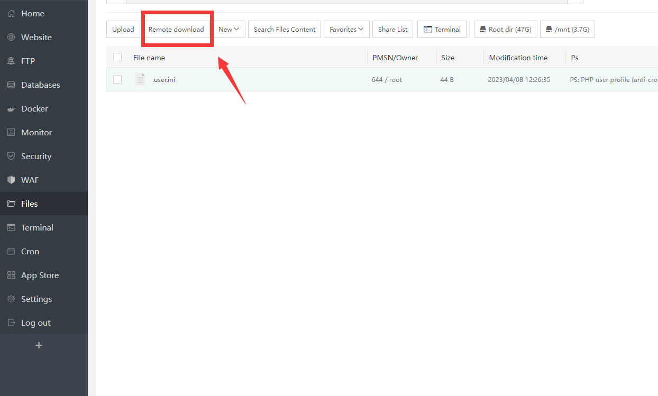Expand the New dropdown
This screenshot has height=396, width=658.
click(x=229, y=30)
